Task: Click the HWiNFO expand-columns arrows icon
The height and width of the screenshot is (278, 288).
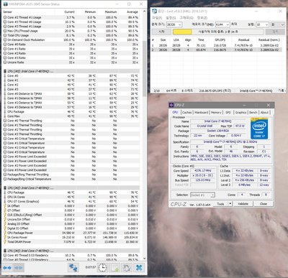Action: [x=7, y=268]
